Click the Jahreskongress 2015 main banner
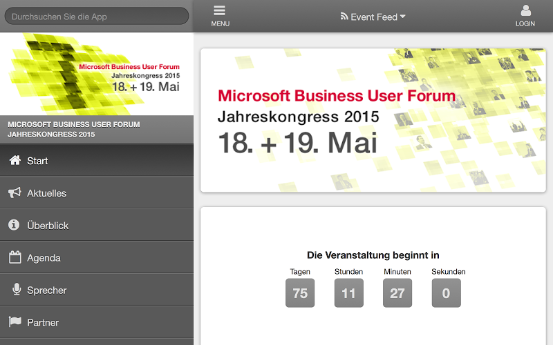Image resolution: width=553 pixels, height=345 pixels. tap(373, 119)
